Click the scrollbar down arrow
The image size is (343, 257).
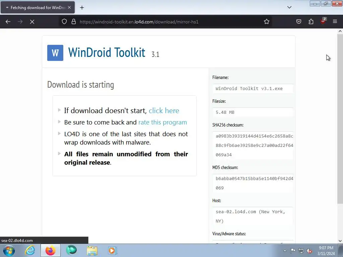340,241
